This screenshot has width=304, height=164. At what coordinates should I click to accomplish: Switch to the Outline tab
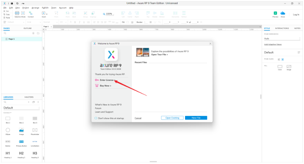tap(28, 28)
